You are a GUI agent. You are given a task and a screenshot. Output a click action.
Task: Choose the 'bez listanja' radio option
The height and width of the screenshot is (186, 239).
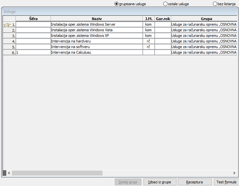(215, 4)
